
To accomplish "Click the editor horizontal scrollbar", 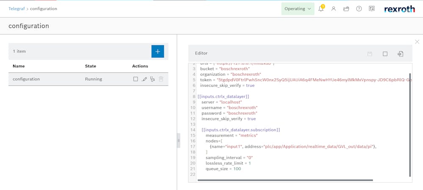I will [x=285, y=180].
